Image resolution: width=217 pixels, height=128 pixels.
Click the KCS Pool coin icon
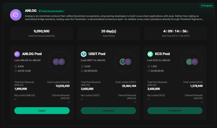[150, 54]
